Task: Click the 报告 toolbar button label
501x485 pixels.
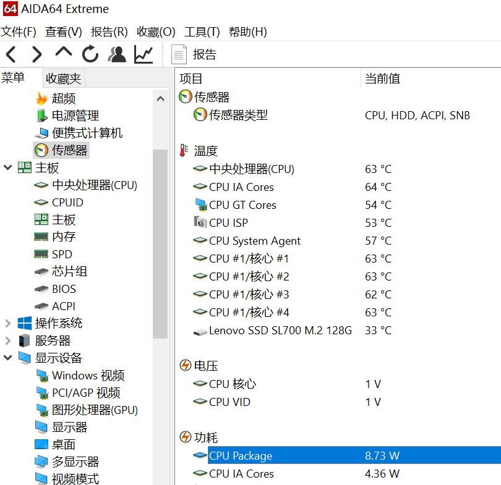Action: click(x=205, y=54)
